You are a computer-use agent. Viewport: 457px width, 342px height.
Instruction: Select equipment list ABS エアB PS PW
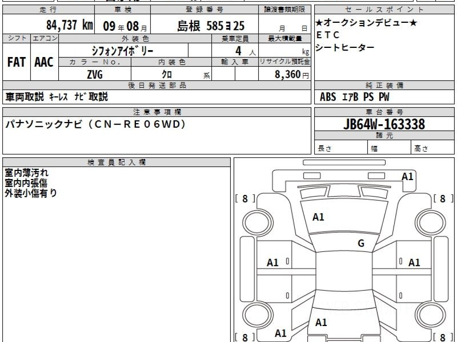355,97
